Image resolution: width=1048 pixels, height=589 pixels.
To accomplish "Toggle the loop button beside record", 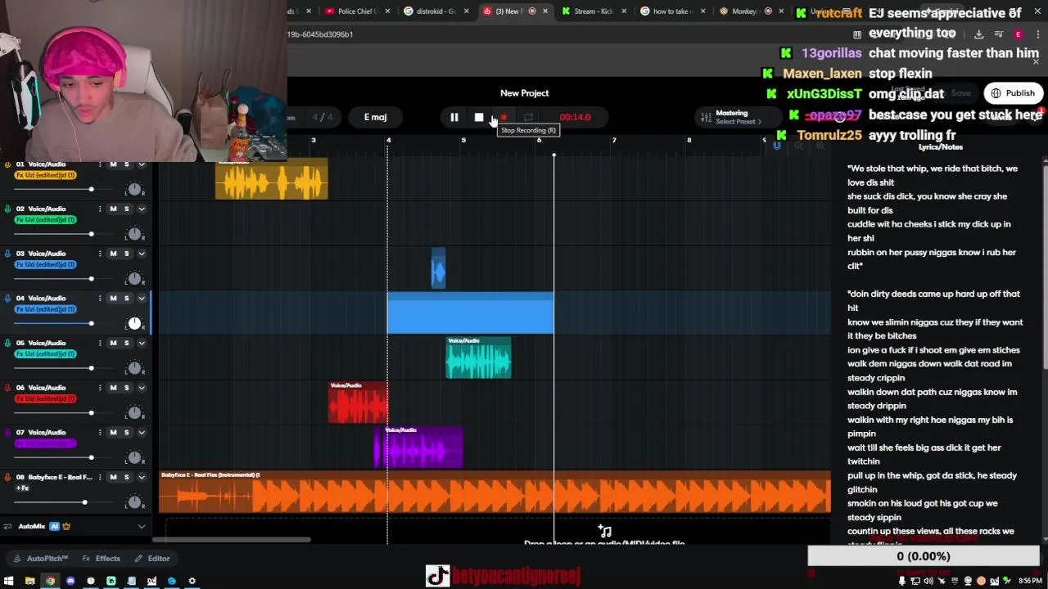I will click(528, 117).
